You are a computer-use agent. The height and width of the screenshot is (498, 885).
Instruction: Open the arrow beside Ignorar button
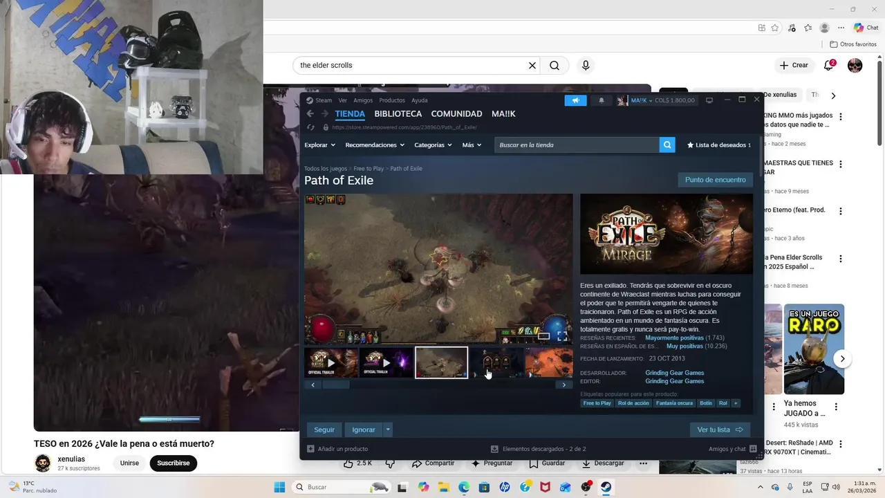(388, 430)
